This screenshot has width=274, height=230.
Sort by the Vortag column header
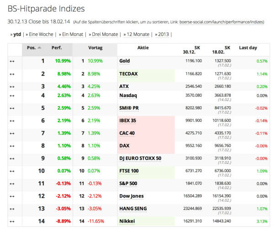[95, 47]
